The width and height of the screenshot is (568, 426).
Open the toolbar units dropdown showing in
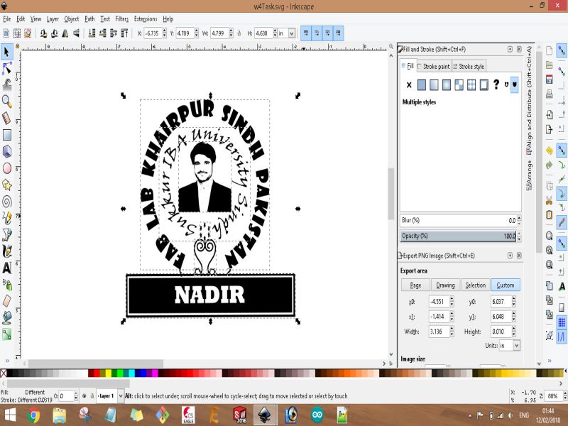tap(292, 33)
